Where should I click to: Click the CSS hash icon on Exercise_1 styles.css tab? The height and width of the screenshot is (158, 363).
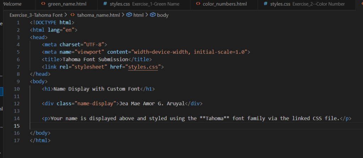coord(105,4)
